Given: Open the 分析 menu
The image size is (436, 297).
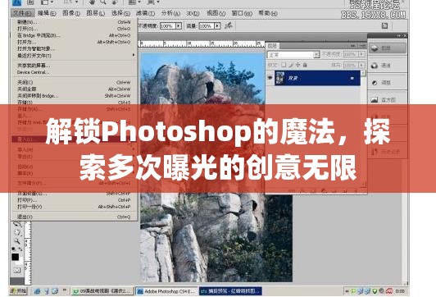Looking at the screenshot, I should tap(170, 13).
